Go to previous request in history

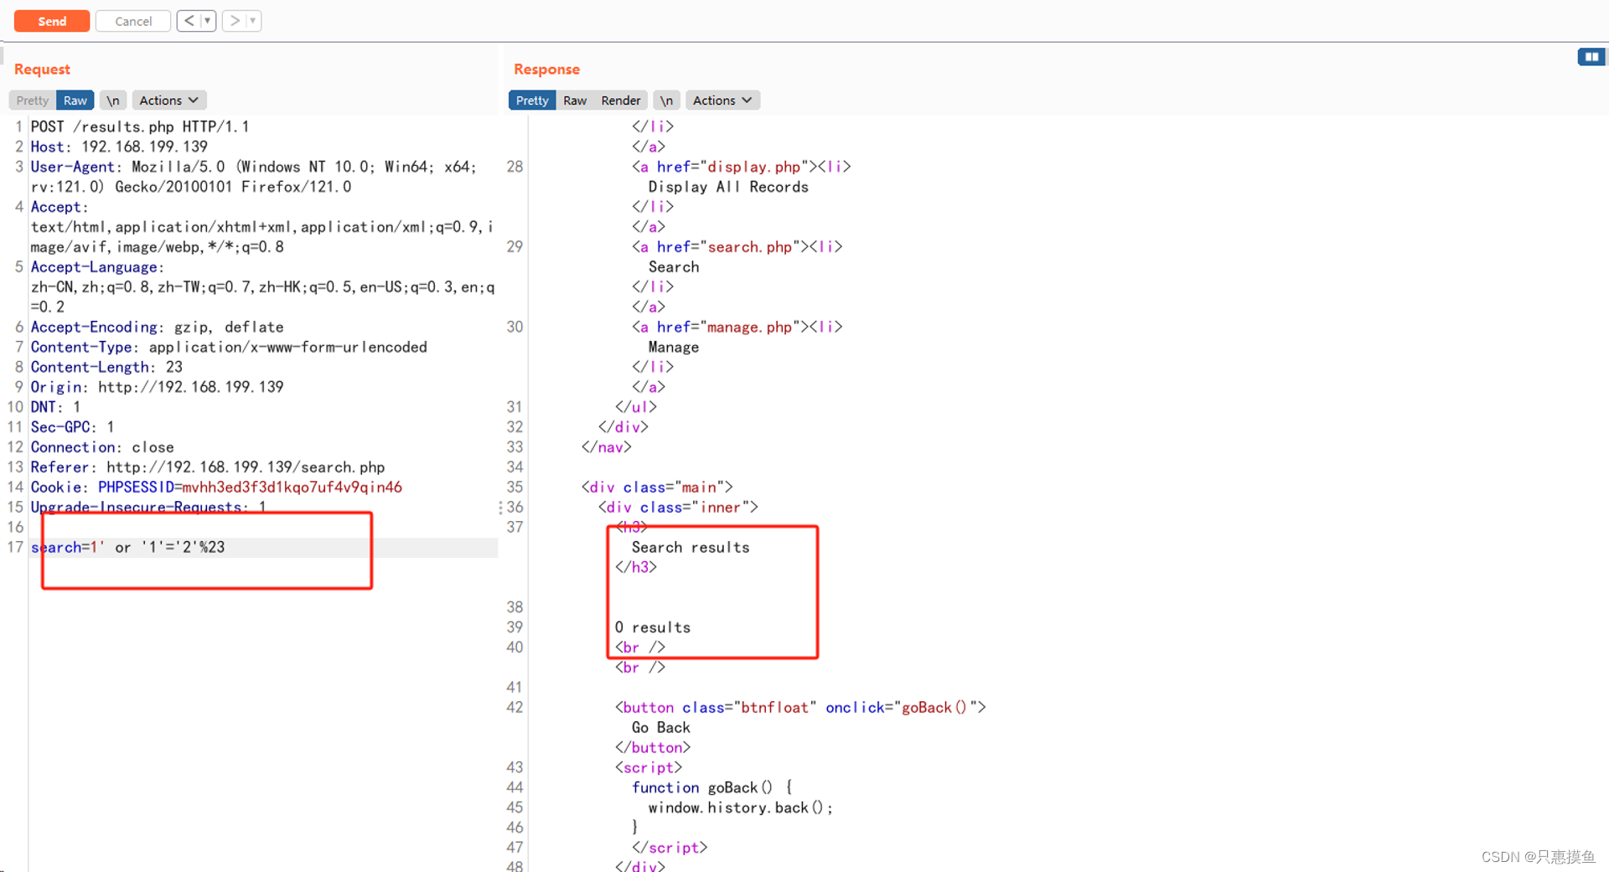click(x=189, y=20)
